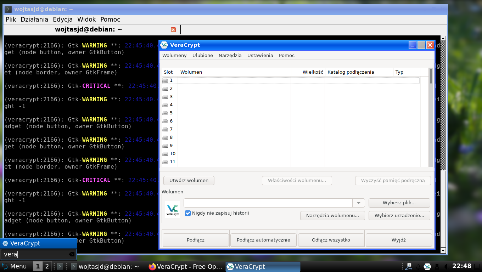Select the drive icon for slot 6
This screenshot has width=482, height=272.
tap(165, 121)
